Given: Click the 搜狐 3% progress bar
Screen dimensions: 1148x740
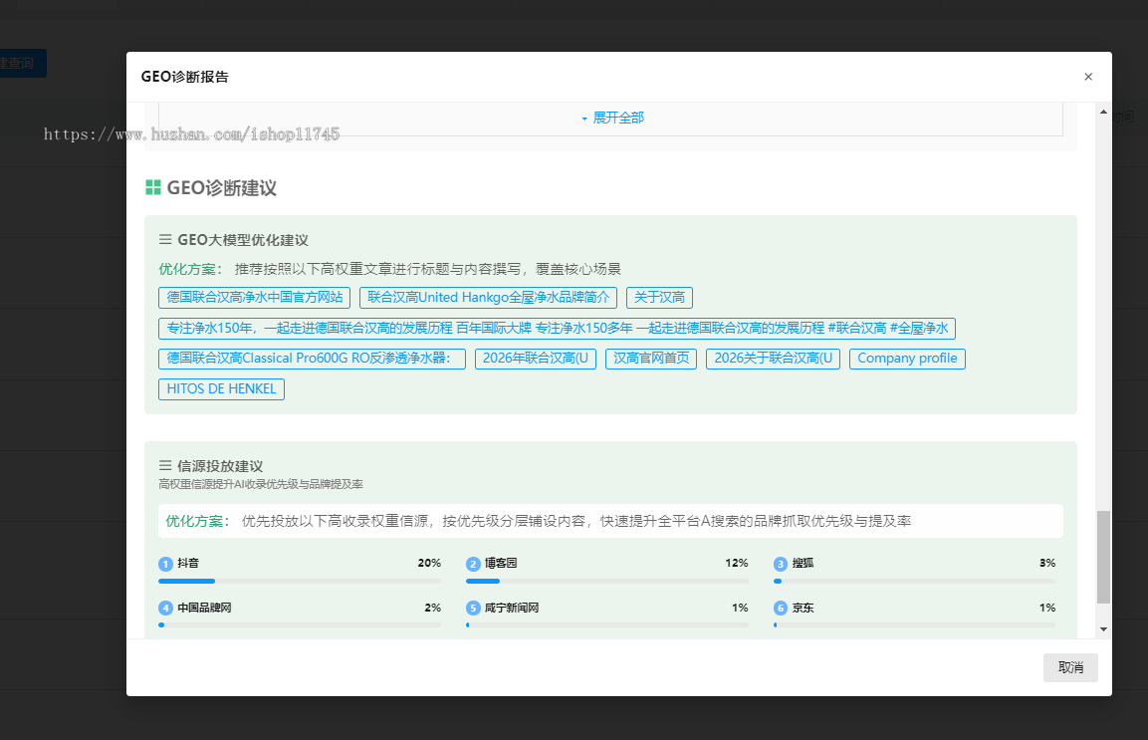Looking at the screenshot, I should click(914, 581).
